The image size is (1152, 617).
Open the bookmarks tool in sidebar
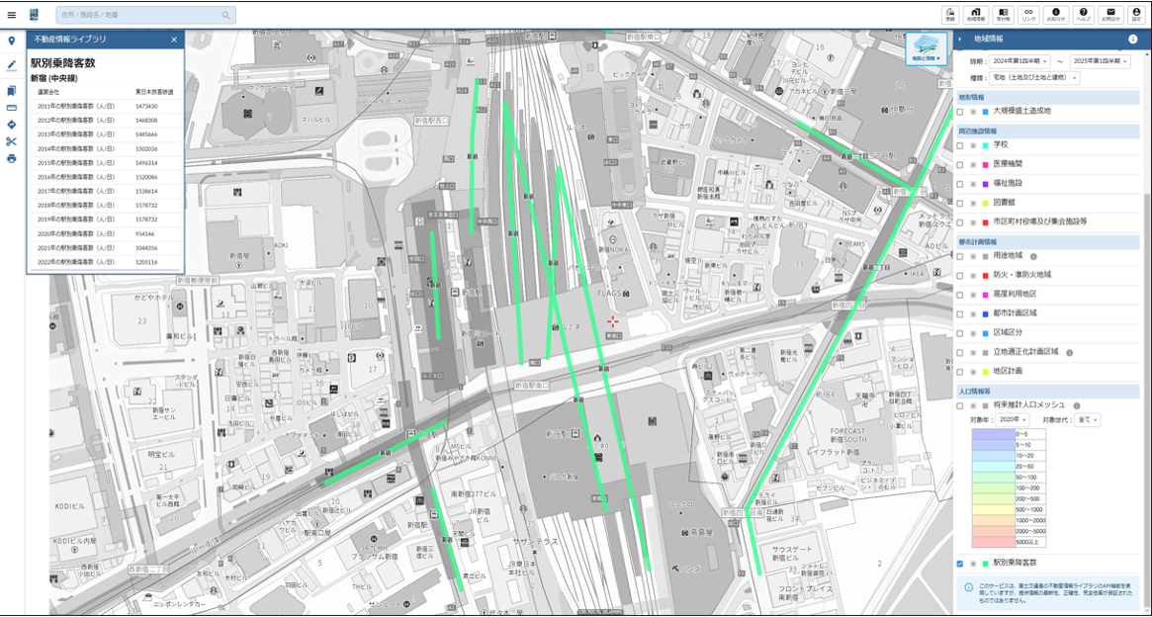point(12,91)
